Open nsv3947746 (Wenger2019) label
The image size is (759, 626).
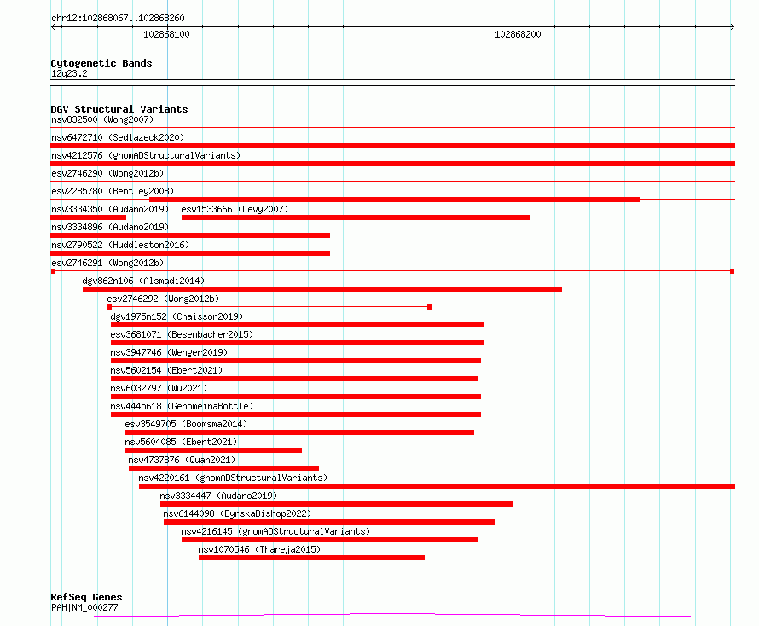(169, 352)
